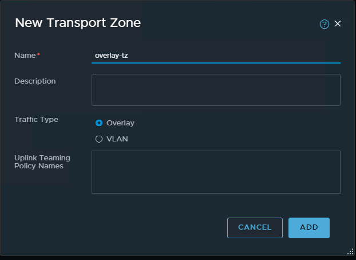Click the ADD button
The image size is (356, 260).
click(x=309, y=227)
